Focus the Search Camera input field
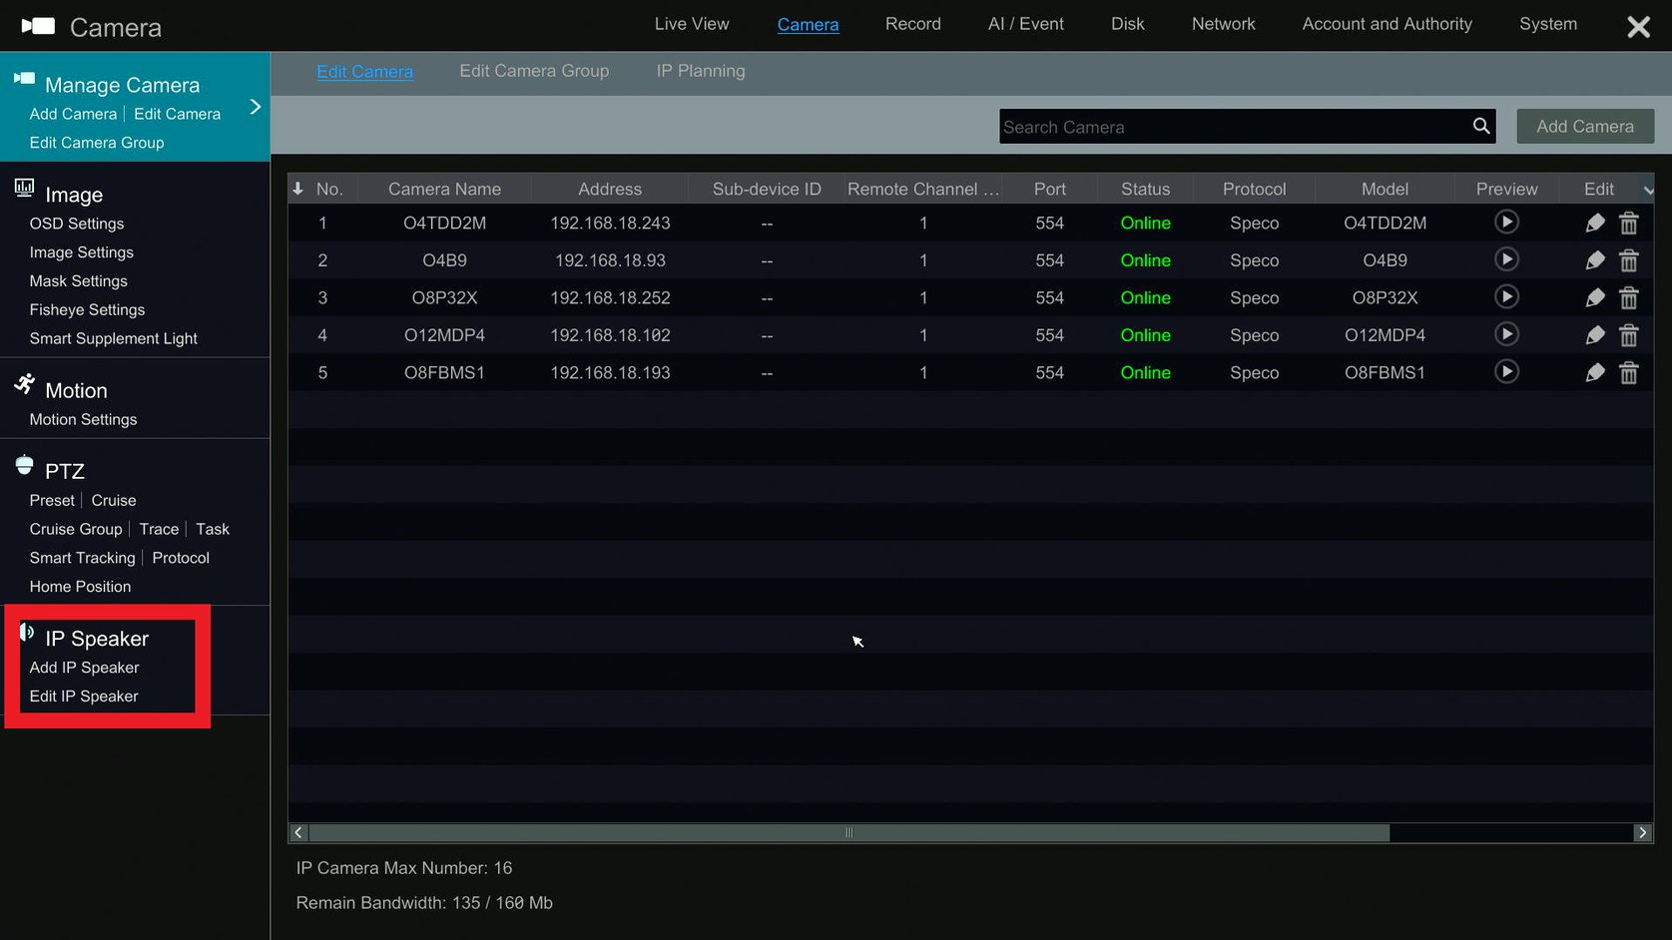Viewport: 1672px width, 940px height. (1234, 127)
